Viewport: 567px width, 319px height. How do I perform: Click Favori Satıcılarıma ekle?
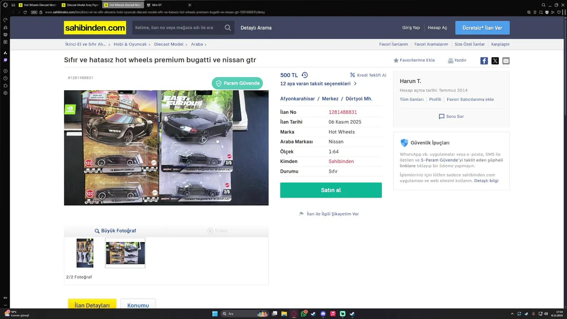[x=470, y=99]
